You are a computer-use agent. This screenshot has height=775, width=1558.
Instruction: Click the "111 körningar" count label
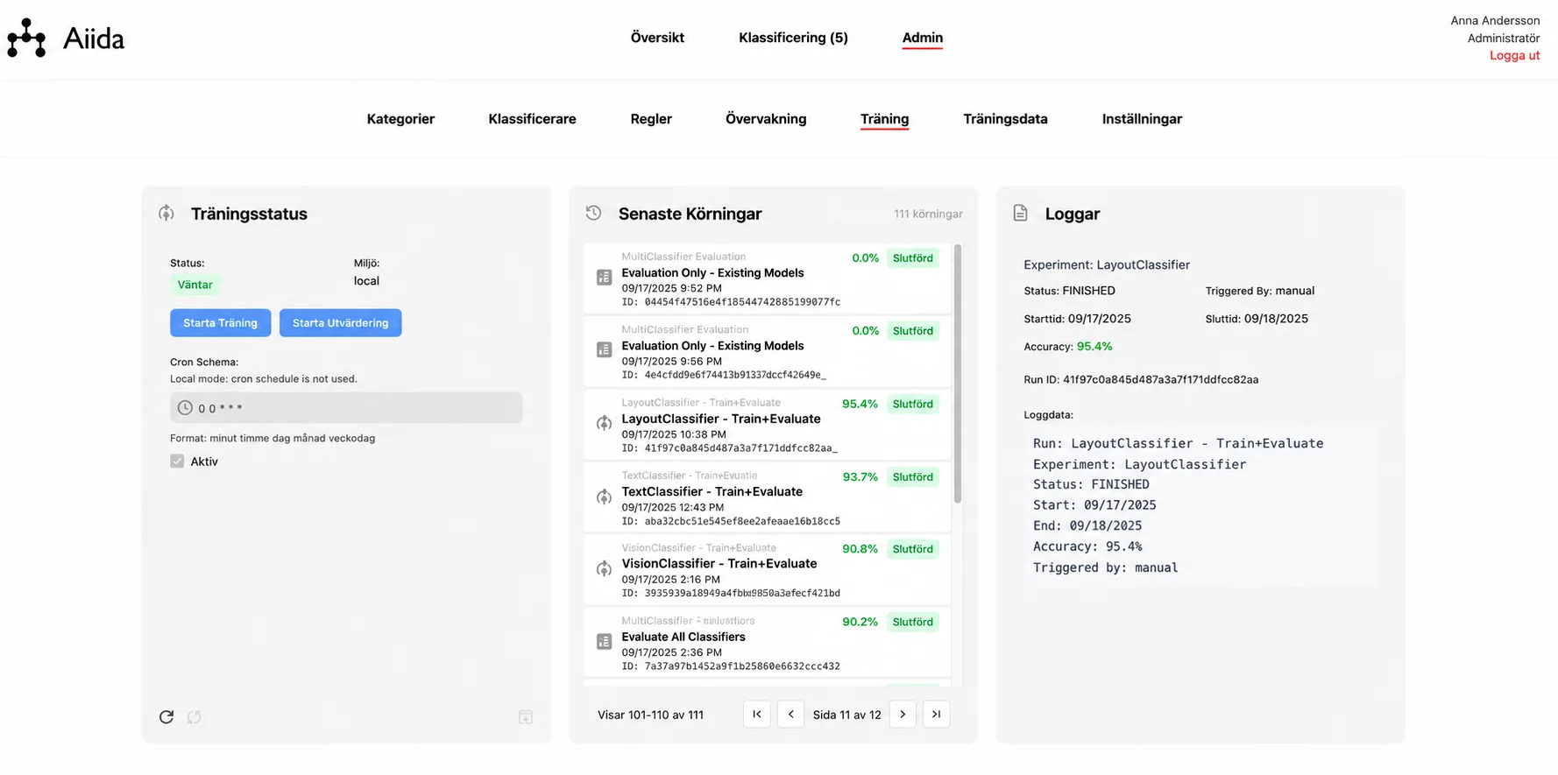click(928, 214)
